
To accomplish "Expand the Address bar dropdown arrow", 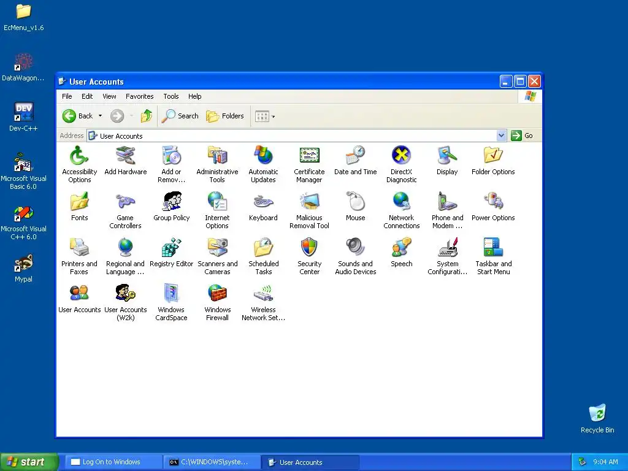I will click(x=501, y=136).
